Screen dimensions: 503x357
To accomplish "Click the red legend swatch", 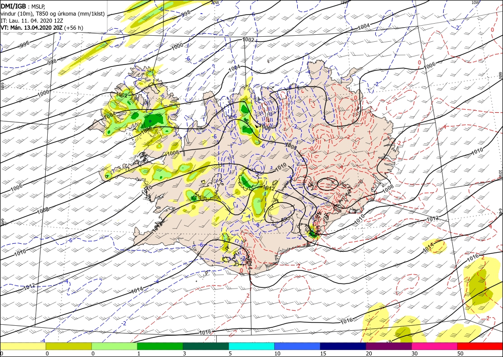I will 480,346.
